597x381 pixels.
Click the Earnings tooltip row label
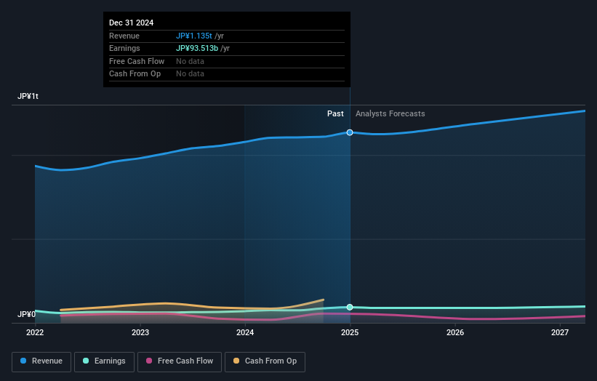tap(124, 48)
